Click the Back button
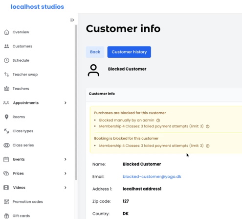The image size is (242, 219). click(x=95, y=52)
